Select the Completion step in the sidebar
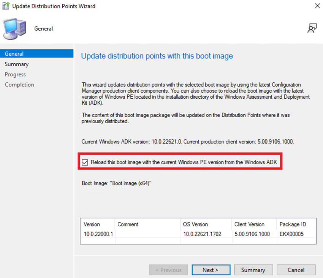This screenshot has height=278, width=323. click(19, 85)
